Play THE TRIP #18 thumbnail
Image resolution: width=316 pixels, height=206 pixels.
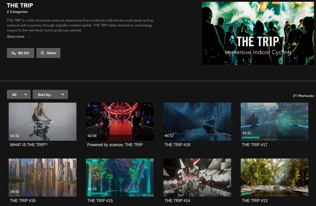tap(197, 122)
